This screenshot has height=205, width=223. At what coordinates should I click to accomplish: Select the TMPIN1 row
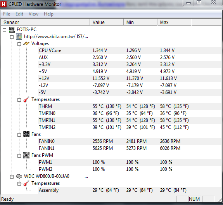(130, 120)
